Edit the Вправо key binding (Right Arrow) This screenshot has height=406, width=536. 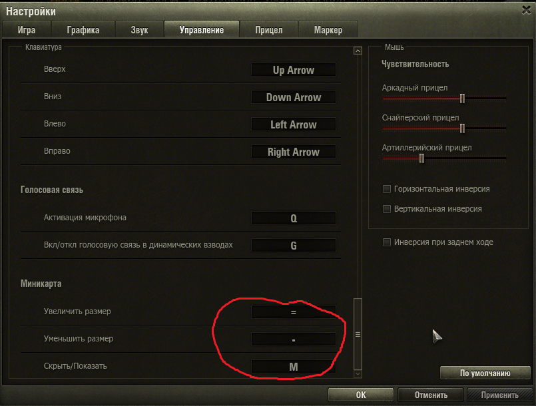pyautogui.click(x=293, y=152)
